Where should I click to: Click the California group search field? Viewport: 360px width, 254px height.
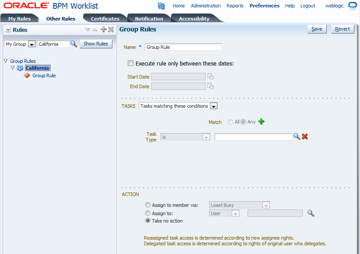[x=53, y=44]
